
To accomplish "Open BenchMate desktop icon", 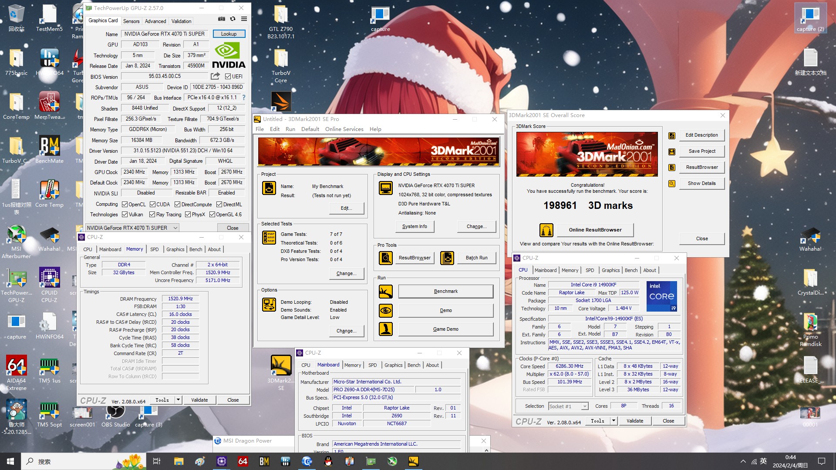I will [49, 150].
